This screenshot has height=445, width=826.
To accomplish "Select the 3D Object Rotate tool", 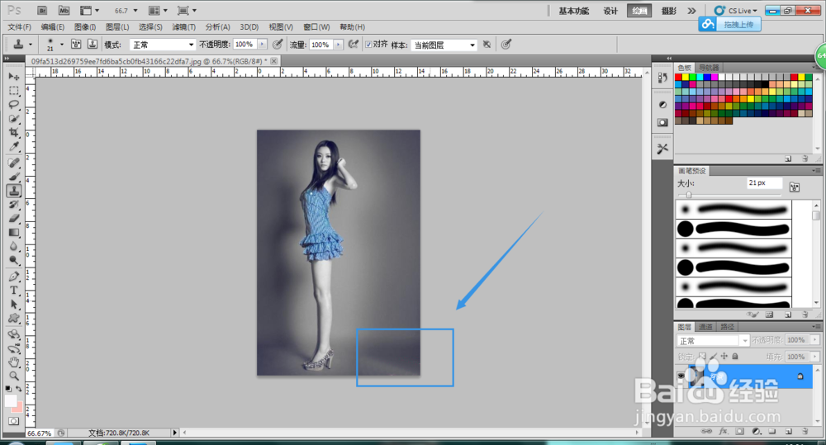I will (x=14, y=334).
